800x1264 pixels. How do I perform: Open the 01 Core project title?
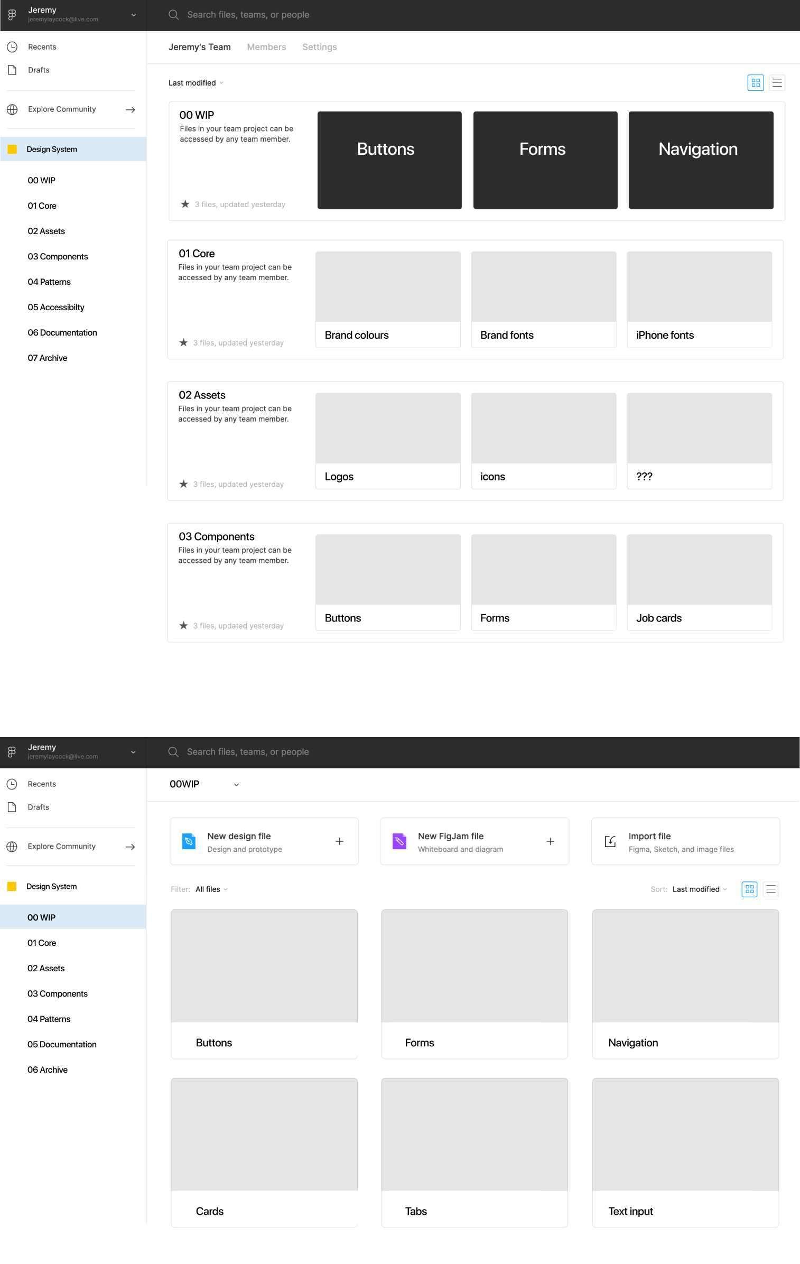pyautogui.click(x=197, y=254)
